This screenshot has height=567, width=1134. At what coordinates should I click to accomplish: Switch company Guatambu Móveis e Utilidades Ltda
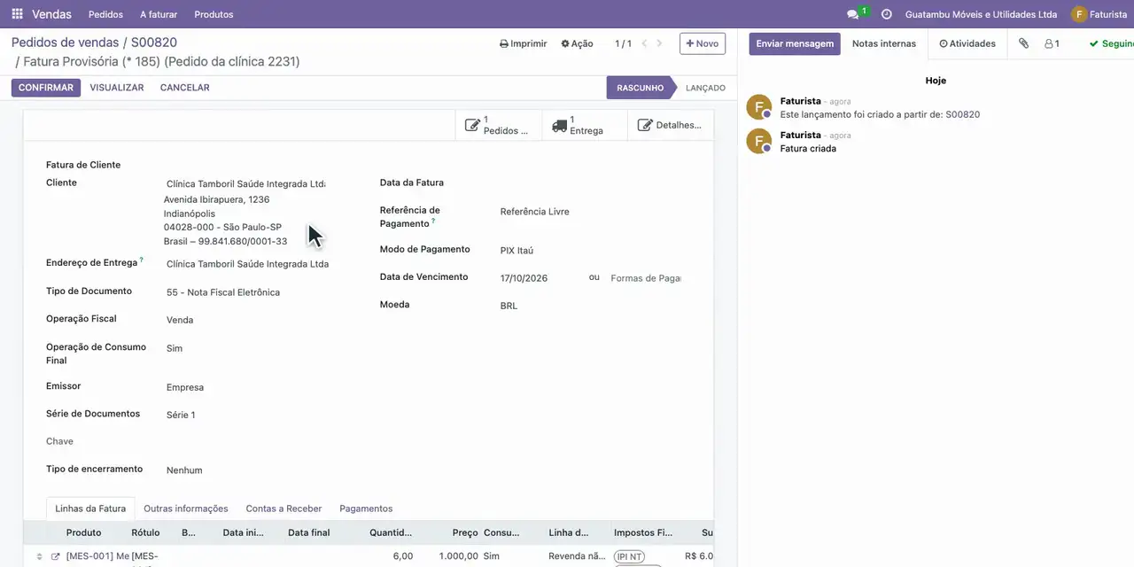(981, 14)
